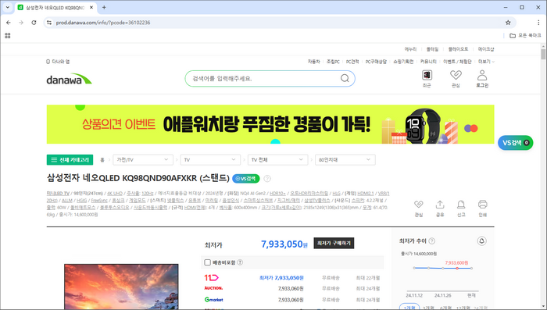The width and height of the screenshot is (547, 310).
Task: Click the Gmarket shop logo
Action: tap(213, 300)
